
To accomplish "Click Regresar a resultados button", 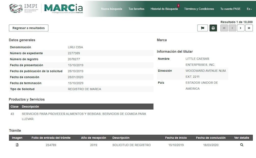I will pos(29,28).
